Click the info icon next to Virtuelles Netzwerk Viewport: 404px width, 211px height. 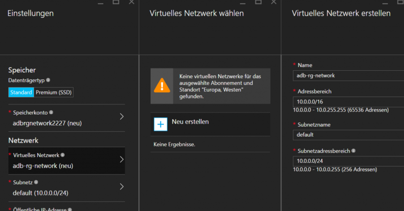[x=63, y=155]
